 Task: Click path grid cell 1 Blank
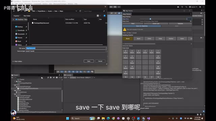pyautogui.click(x=158, y=52)
